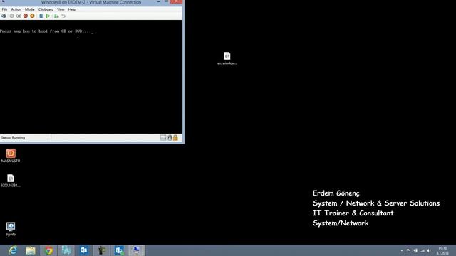Open File Explorer from taskbar
Viewport: 456px width, 256px height.
click(31, 250)
